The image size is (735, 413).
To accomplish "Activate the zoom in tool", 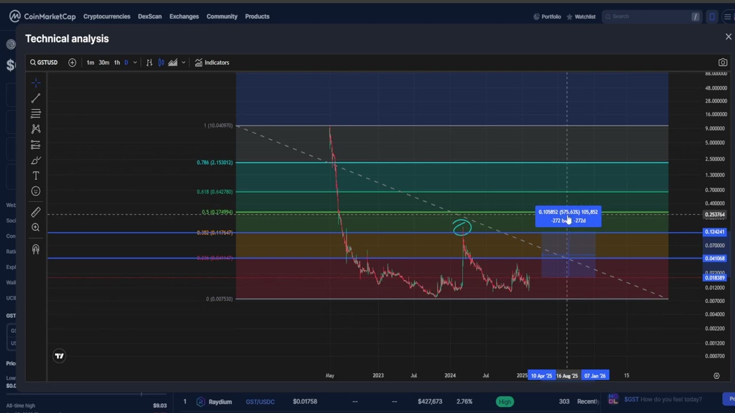I will tap(36, 228).
